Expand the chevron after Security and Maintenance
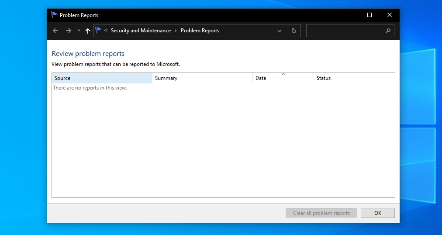 (176, 31)
